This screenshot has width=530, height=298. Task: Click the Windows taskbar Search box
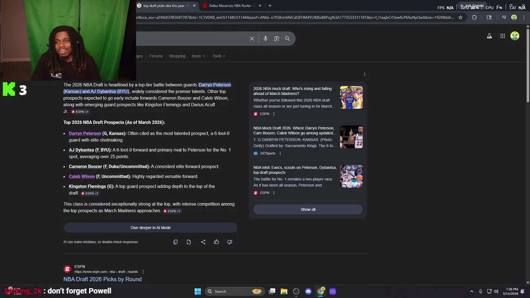tap(235, 291)
